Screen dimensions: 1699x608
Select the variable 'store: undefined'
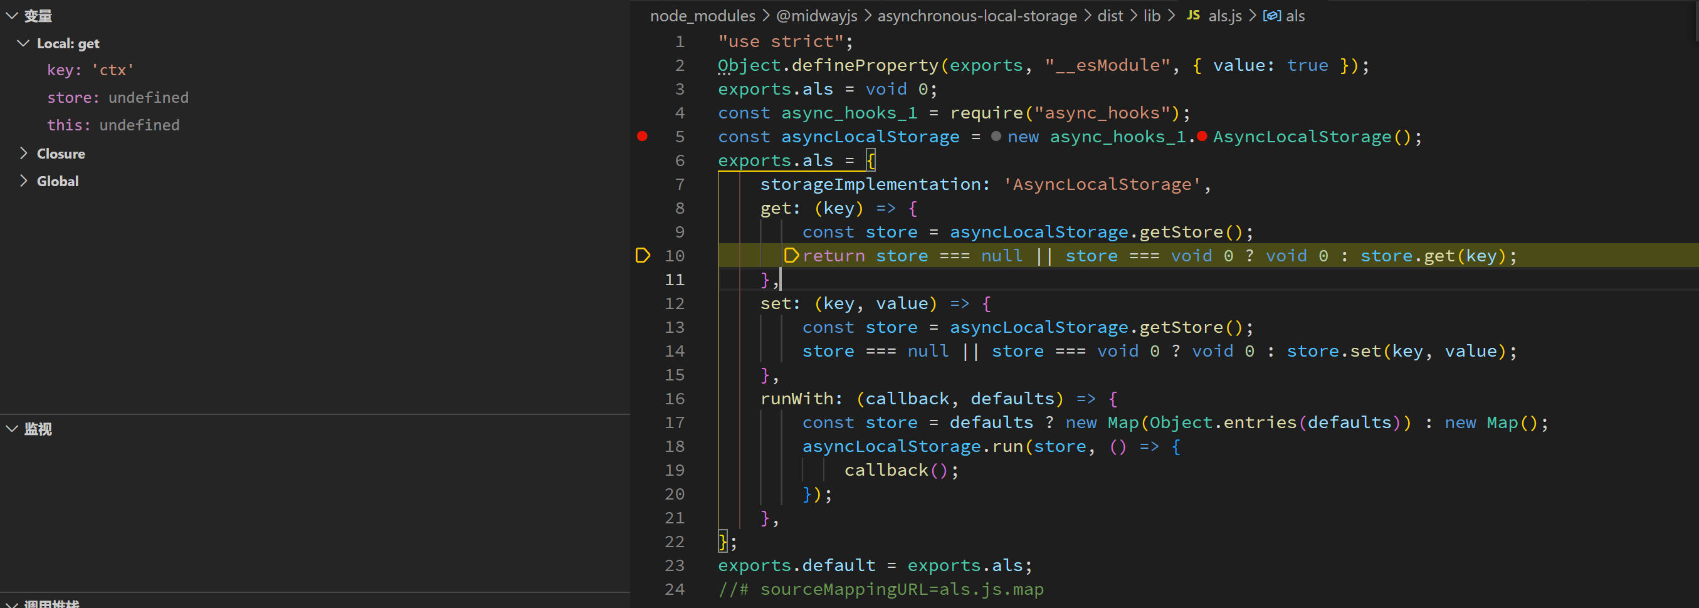117,98
